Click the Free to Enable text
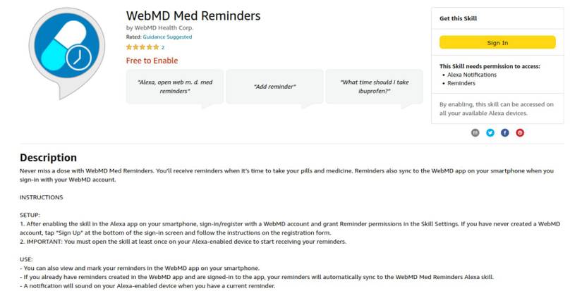582x291 pixels. (x=152, y=61)
